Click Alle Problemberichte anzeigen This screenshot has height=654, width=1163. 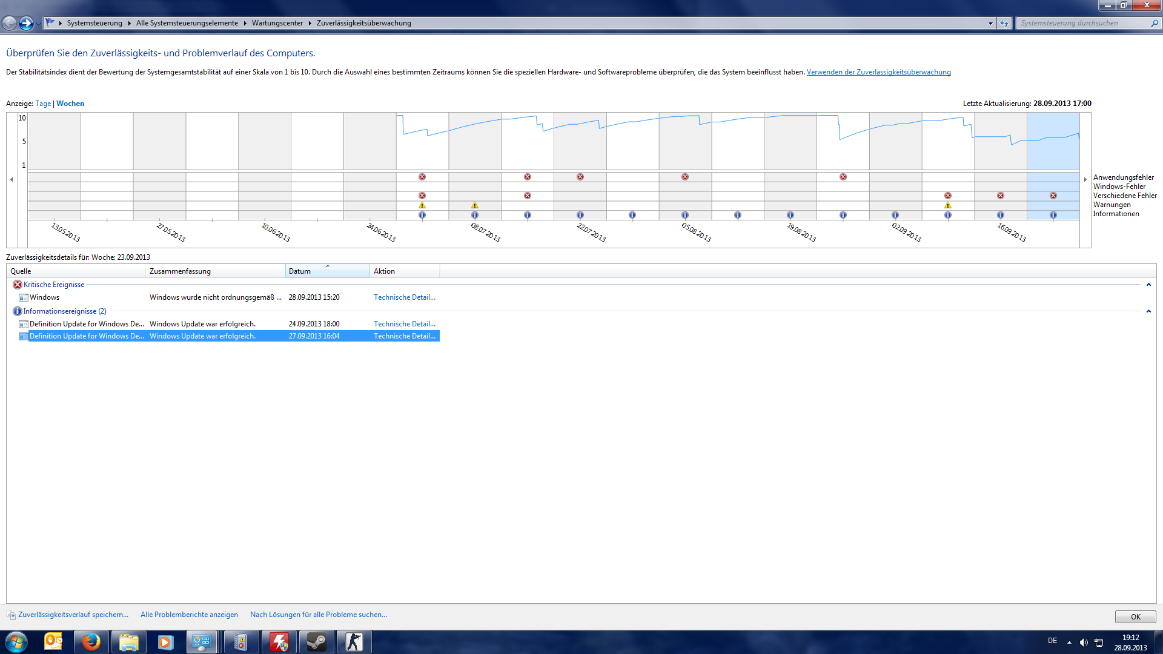[x=189, y=615]
